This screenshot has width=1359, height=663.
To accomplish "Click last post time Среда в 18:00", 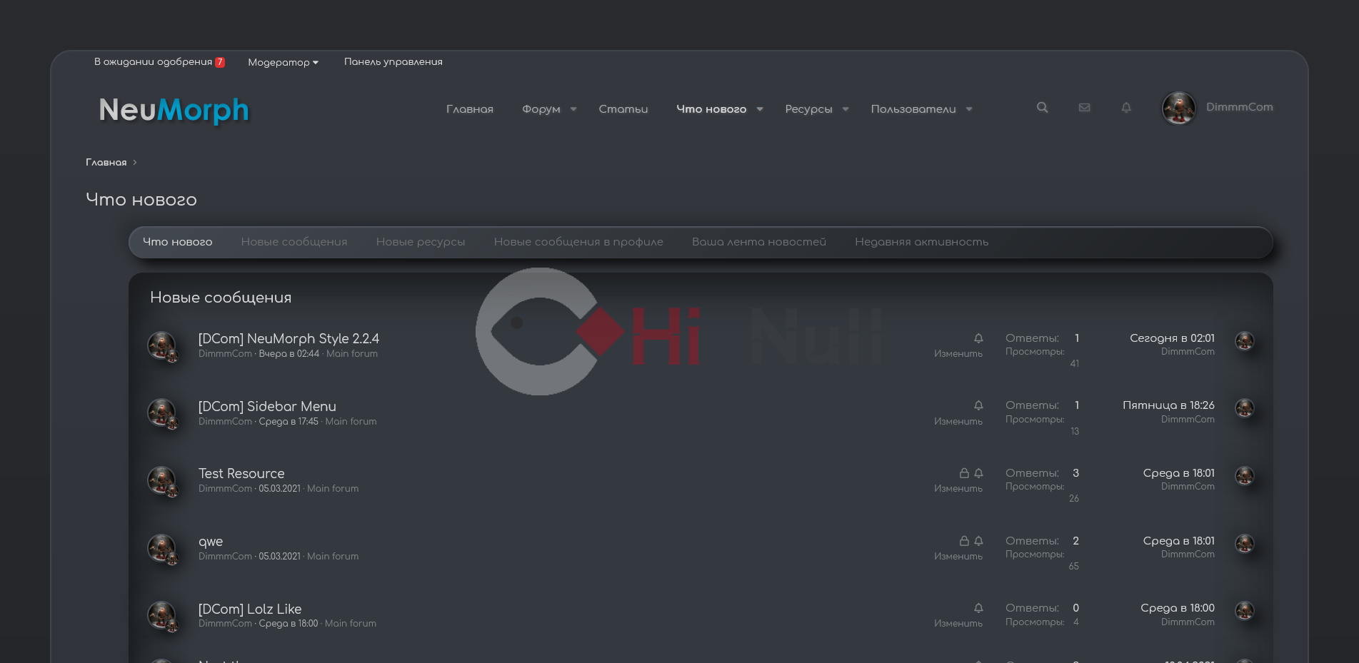I will 1178,608.
